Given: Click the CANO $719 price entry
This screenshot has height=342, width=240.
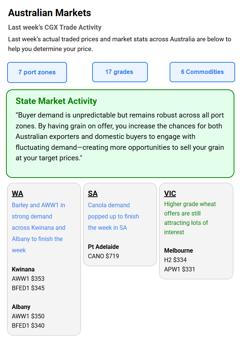Looking at the screenshot, I should point(103,256).
